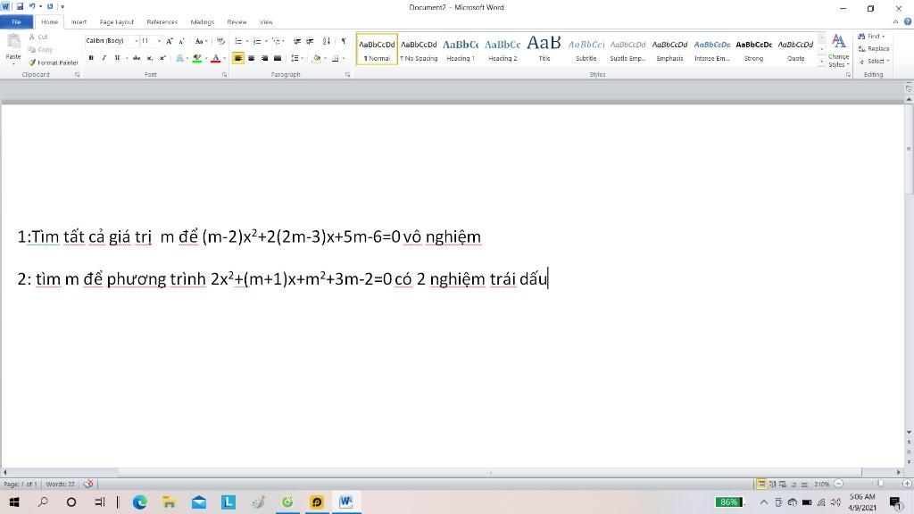Open Mail app from taskbar

tap(199, 502)
